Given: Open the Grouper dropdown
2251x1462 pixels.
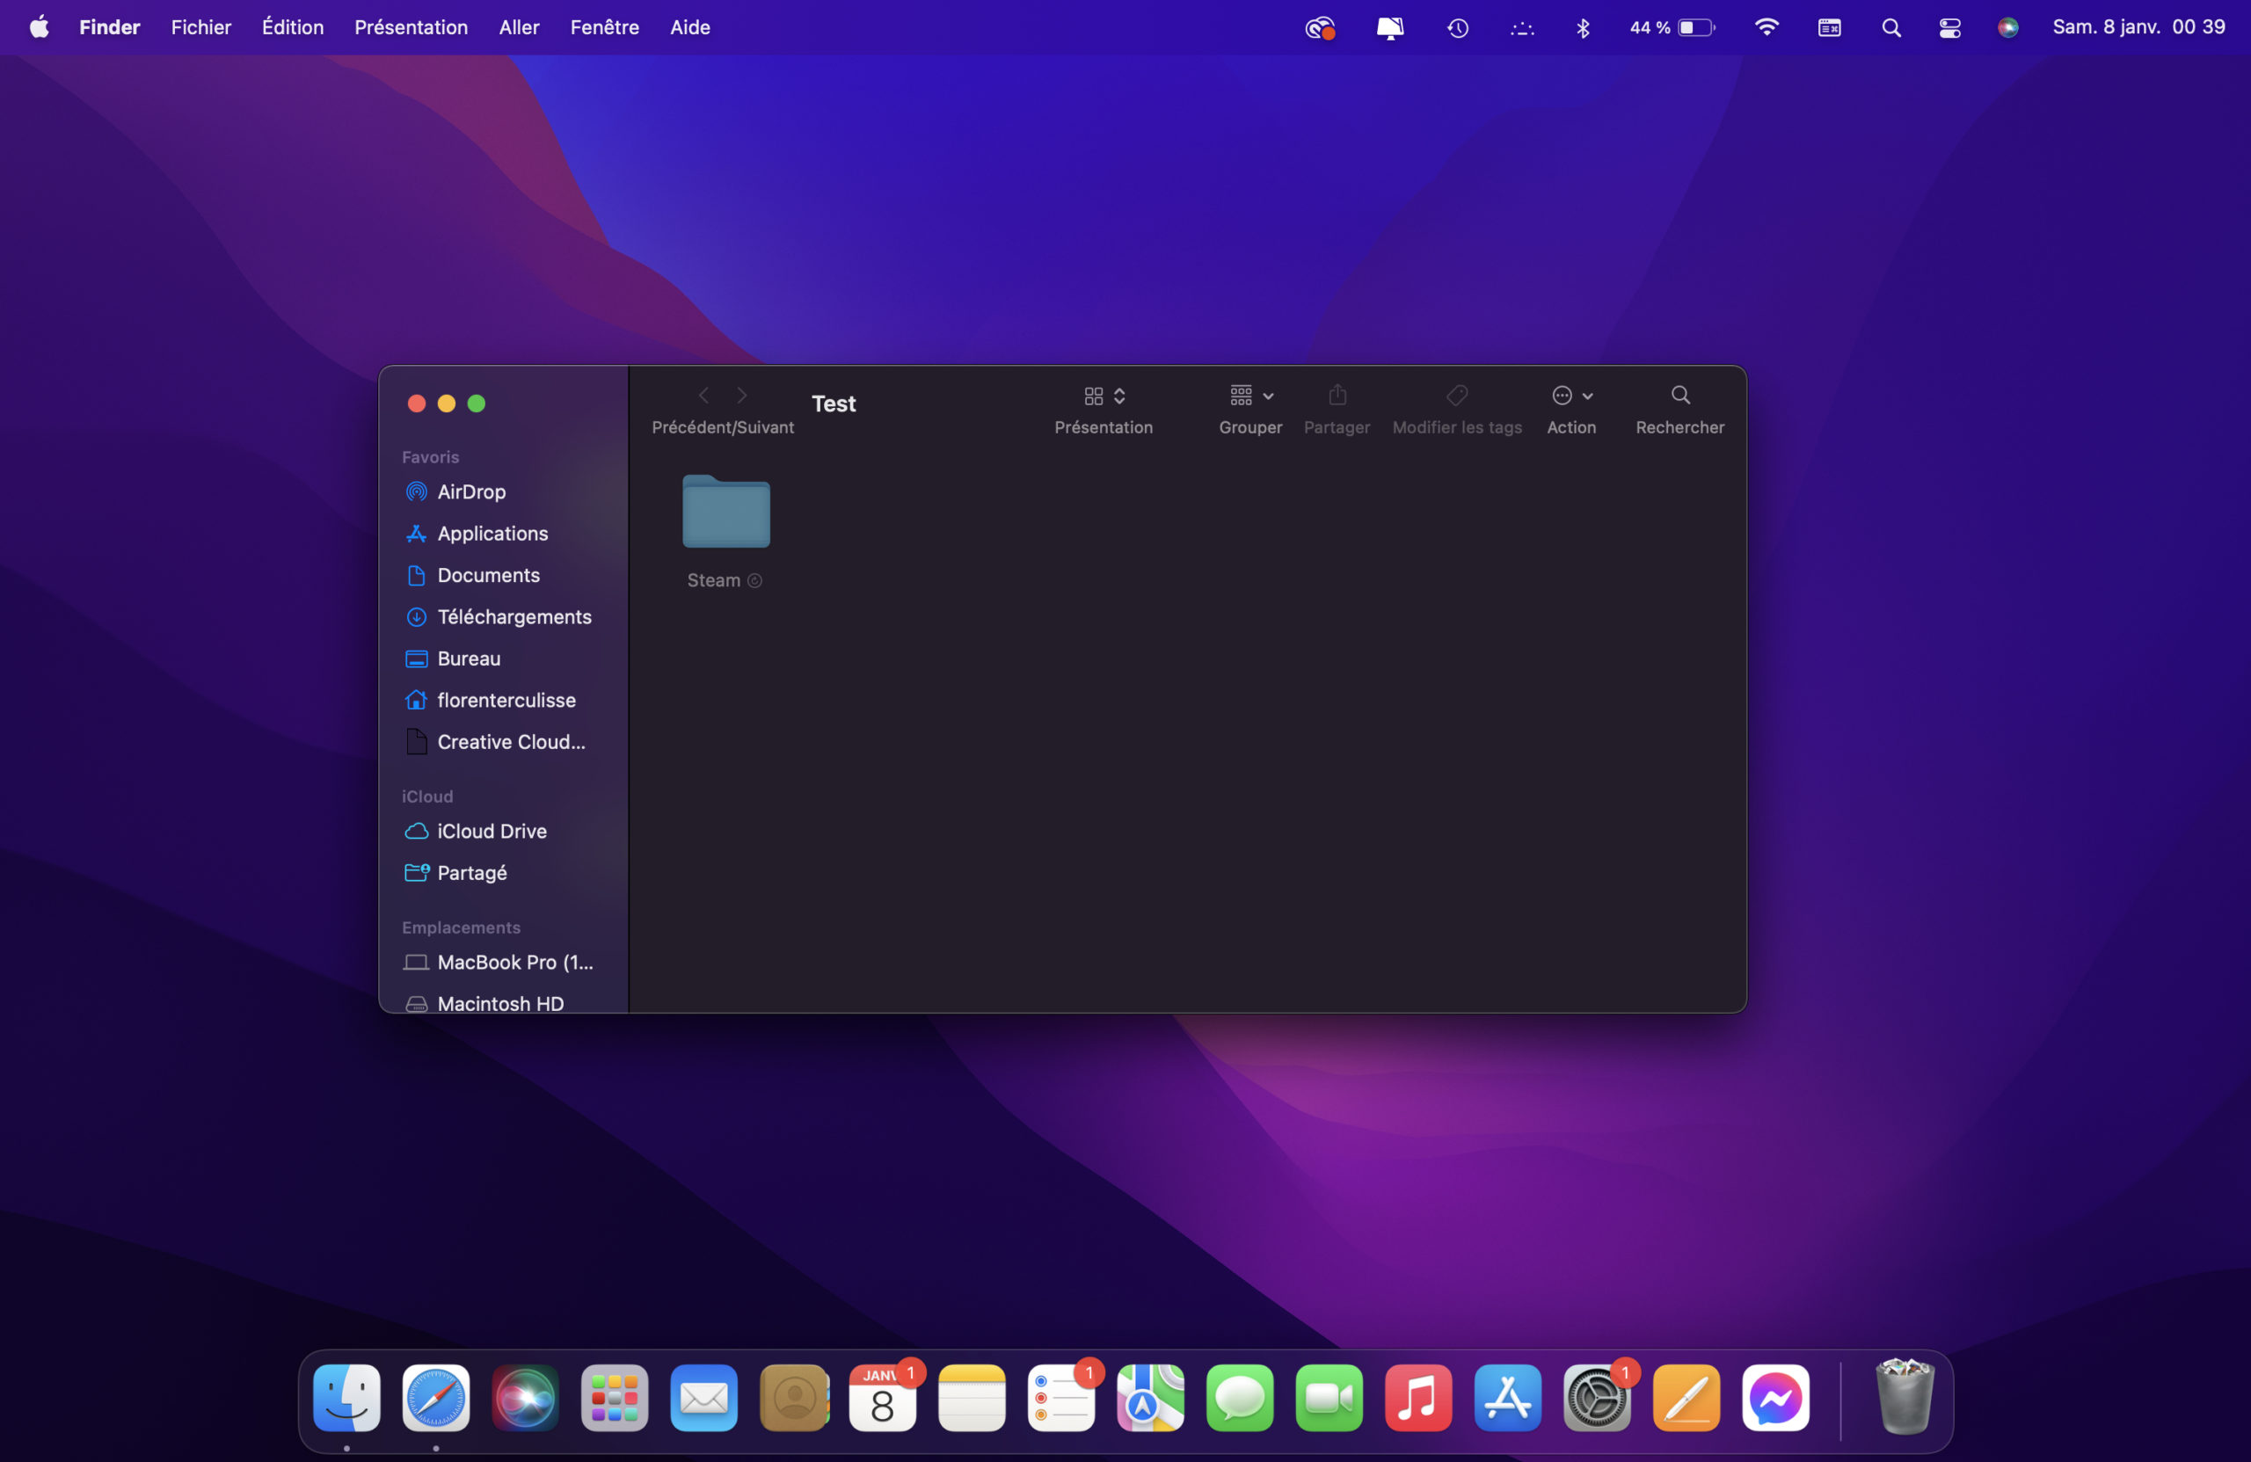Looking at the screenshot, I should click(x=1250, y=396).
